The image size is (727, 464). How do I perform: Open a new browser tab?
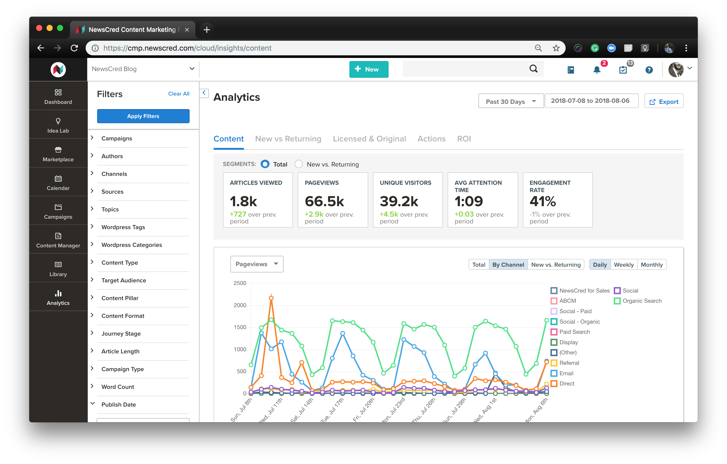click(x=207, y=29)
